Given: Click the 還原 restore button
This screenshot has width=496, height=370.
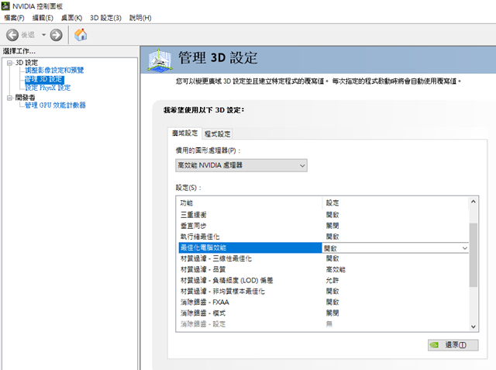Looking at the screenshot, I should click(453, 345).
